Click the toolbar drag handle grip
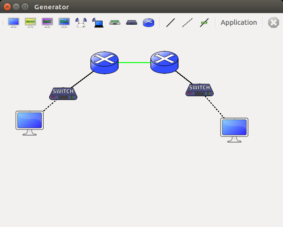 point(3,22)
